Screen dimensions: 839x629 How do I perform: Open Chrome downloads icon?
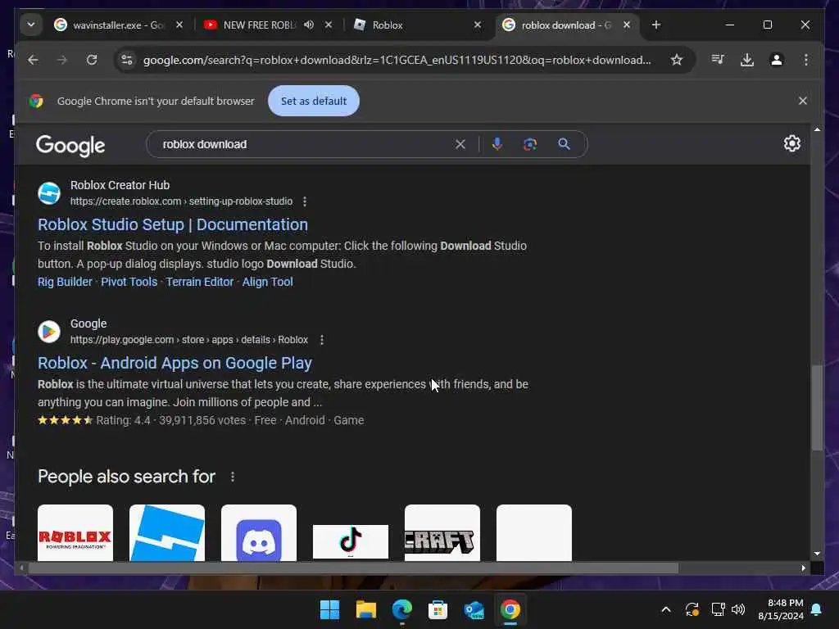pos(747,60)
